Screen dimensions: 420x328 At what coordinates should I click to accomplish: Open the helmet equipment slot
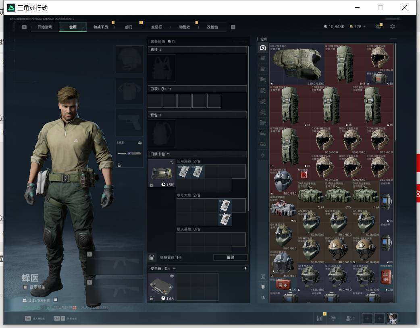pyautogui.click(x=129, y=59)
